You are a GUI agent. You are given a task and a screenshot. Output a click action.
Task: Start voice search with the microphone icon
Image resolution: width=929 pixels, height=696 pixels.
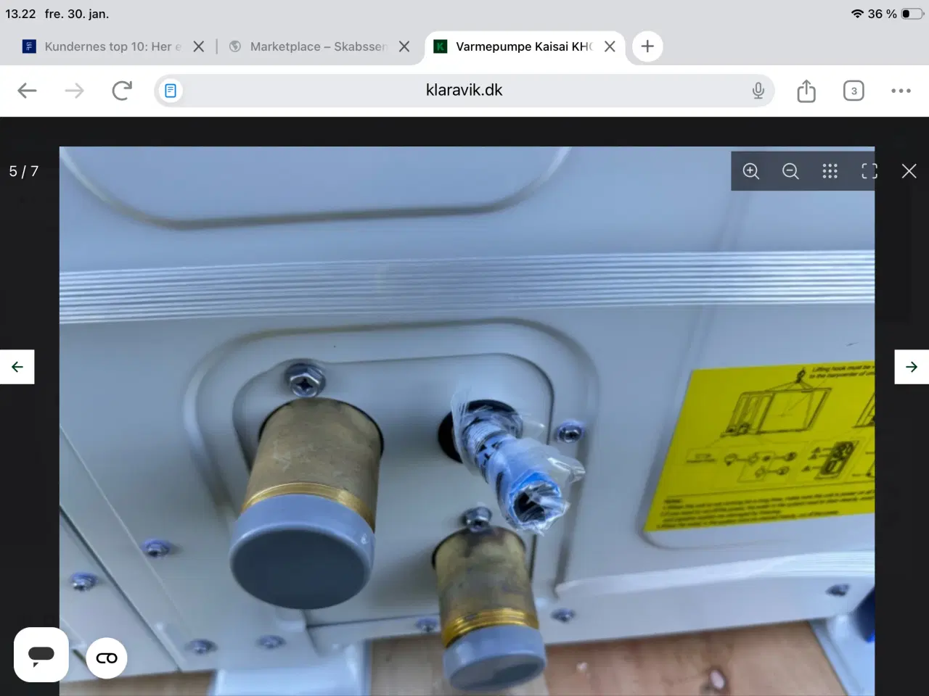coord(758,90)
